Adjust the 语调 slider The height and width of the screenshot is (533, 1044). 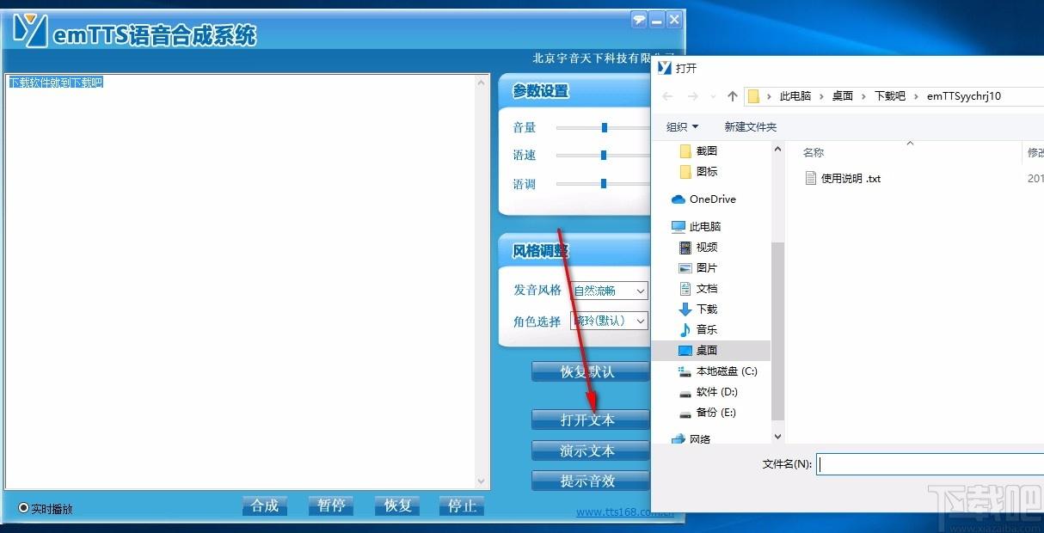[604, 183]
